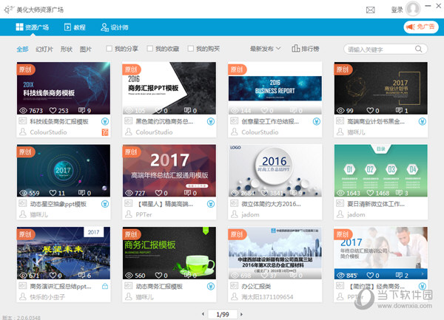Click the title 办公汇报类

[x=256, y=286]
